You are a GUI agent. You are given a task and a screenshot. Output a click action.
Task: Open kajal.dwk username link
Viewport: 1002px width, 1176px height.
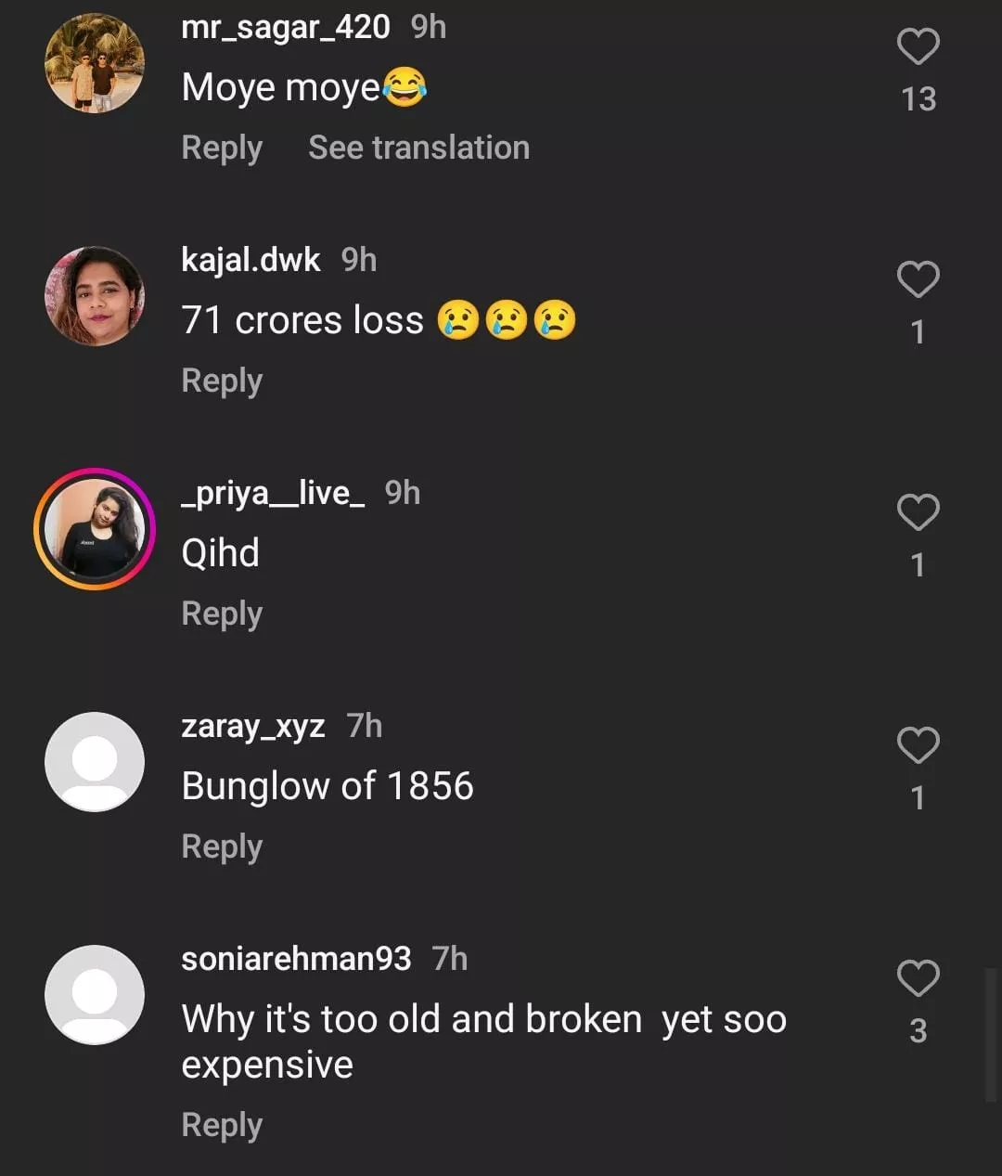pos(250,261)
